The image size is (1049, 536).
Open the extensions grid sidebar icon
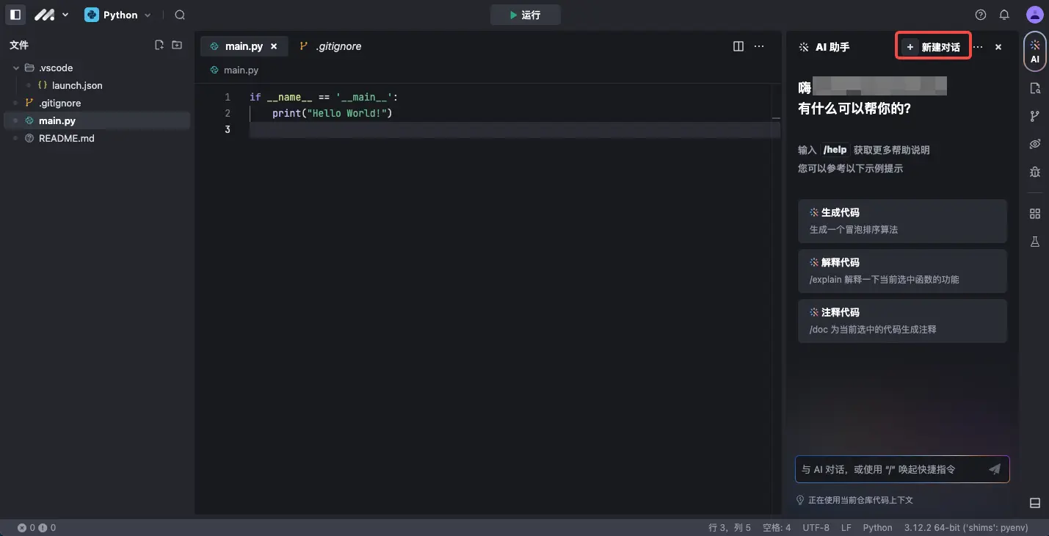(1035, 214)
